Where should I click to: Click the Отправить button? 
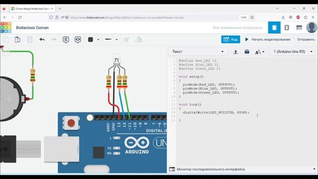coord(306,39)
